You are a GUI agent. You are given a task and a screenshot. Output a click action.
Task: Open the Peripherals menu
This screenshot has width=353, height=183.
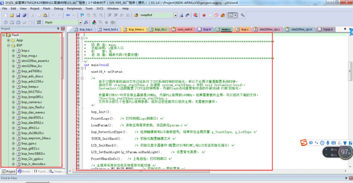(74, 8)
